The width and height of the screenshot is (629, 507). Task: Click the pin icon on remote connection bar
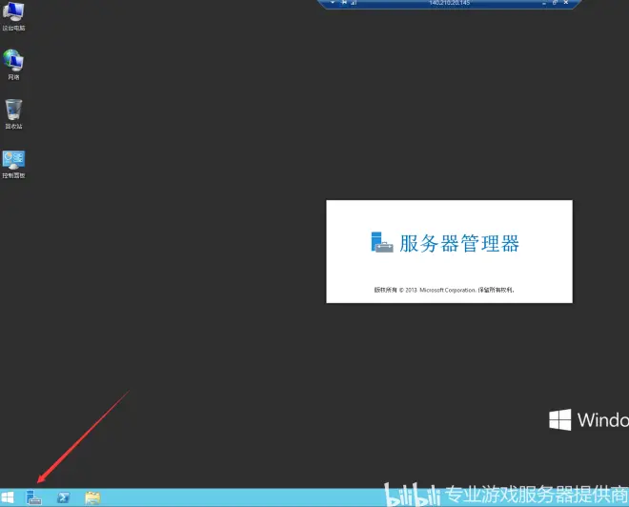point(344,3)
